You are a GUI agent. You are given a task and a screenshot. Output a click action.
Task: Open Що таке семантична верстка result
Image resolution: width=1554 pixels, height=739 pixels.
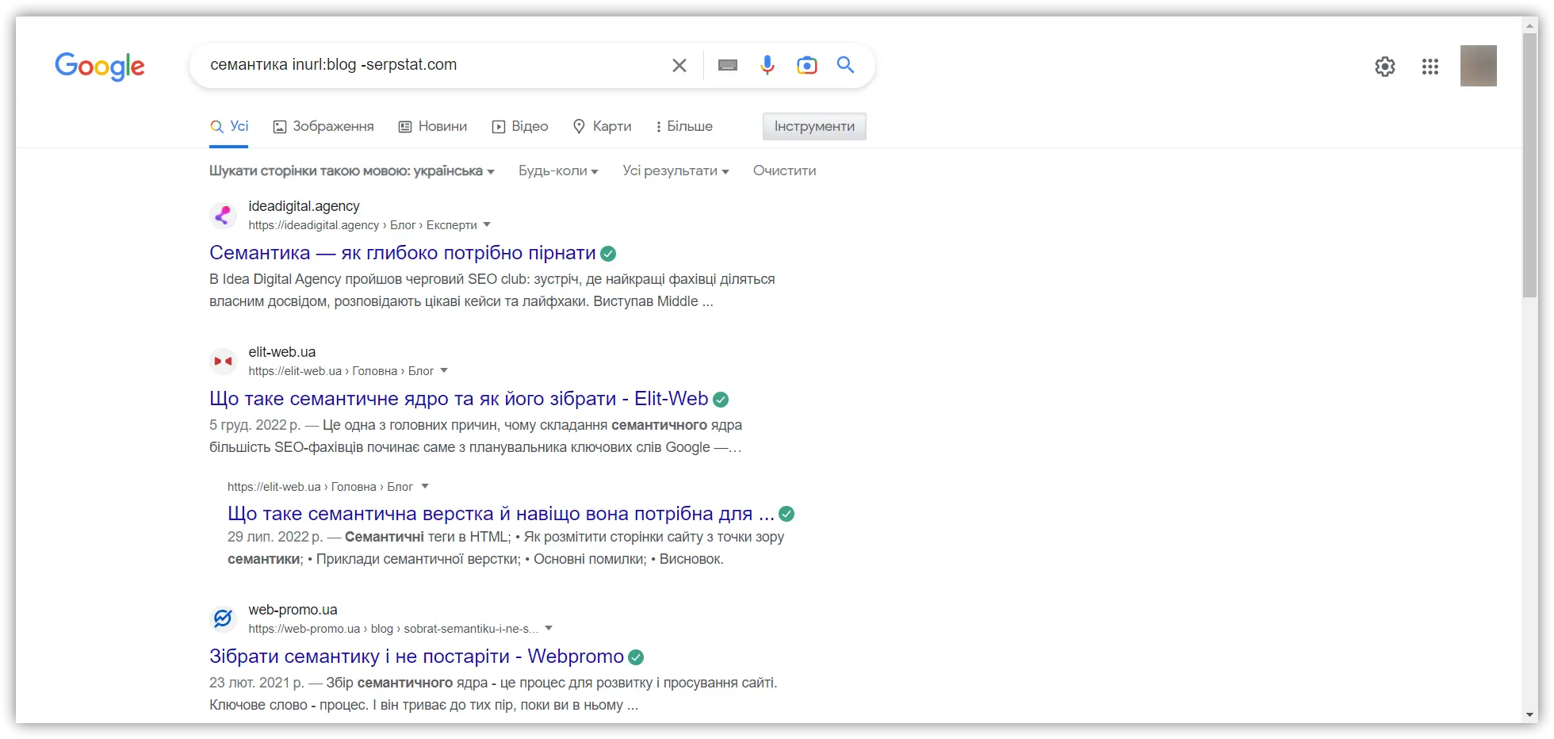tap(501, 514)
